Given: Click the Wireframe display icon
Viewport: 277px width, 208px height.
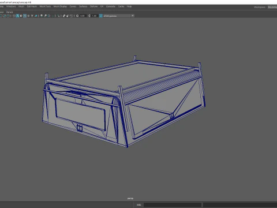Looking at the screenshot, I should (14, 16).
